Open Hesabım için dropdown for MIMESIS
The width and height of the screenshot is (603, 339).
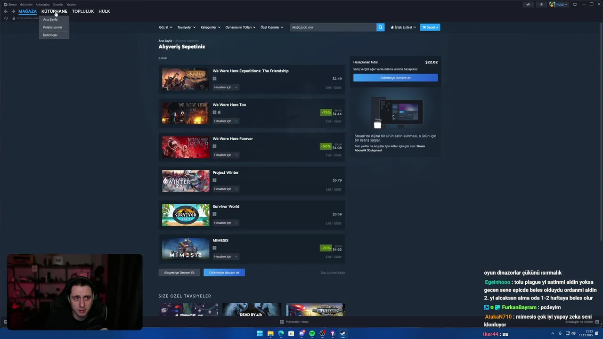click(x=226, y=257)
